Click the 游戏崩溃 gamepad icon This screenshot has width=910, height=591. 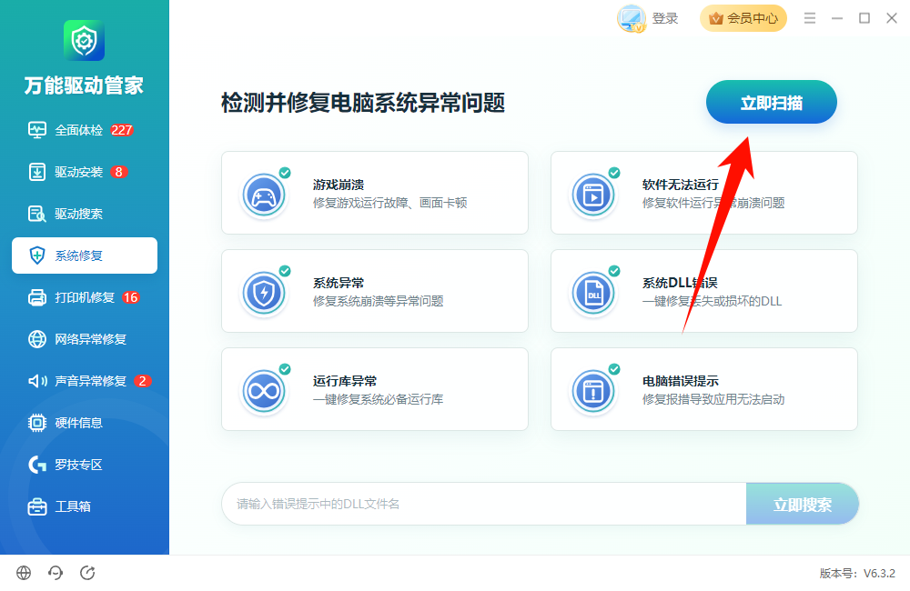tap(264, 195)
